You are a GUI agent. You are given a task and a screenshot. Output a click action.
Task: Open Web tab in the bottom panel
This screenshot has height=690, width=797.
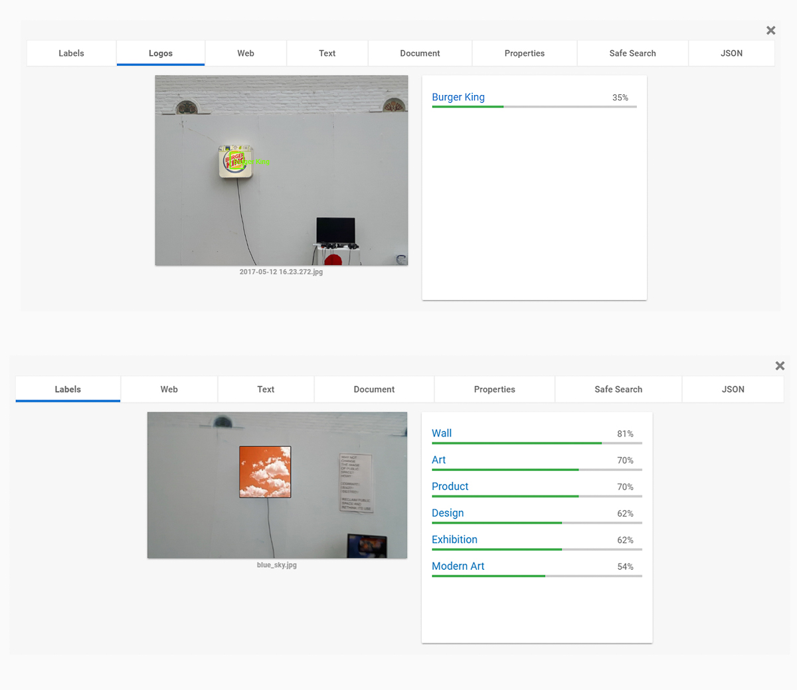click(x=169, y=389)
